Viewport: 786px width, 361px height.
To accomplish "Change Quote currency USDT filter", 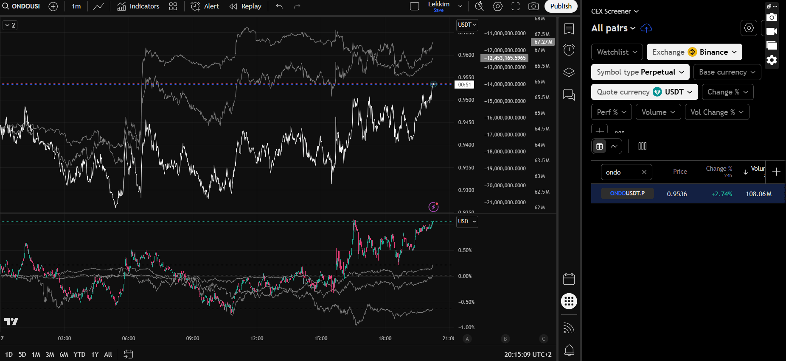I will [644, 92].
